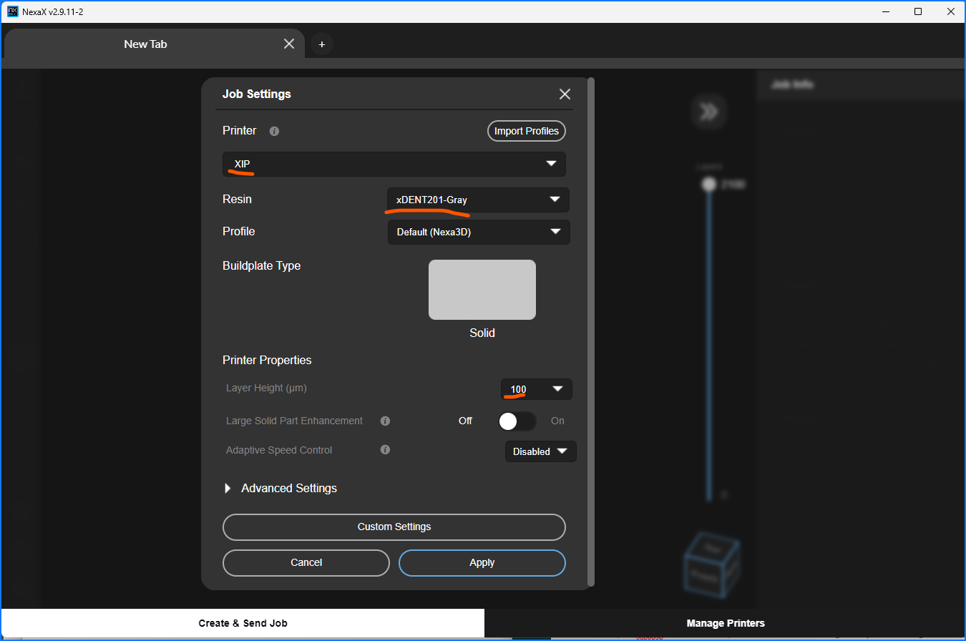
Task: Click the Job Info panel header
Action: click(862, 84)
